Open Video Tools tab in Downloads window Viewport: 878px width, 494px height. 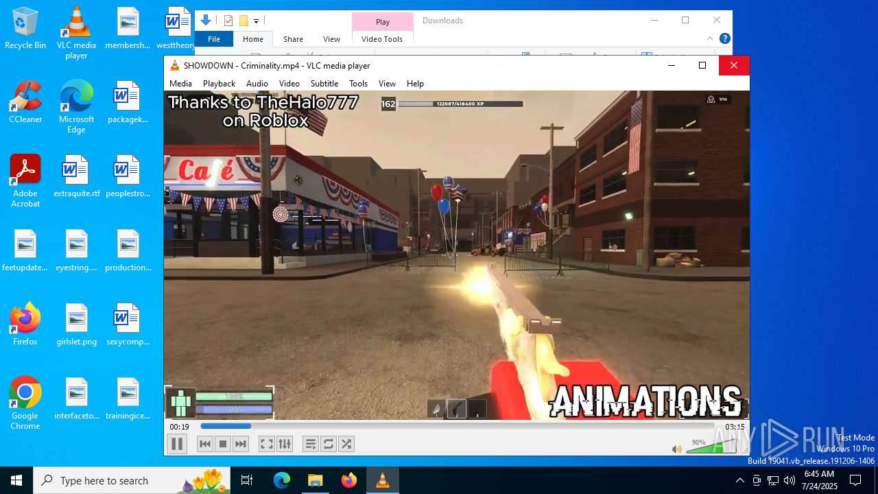(382, 39)
